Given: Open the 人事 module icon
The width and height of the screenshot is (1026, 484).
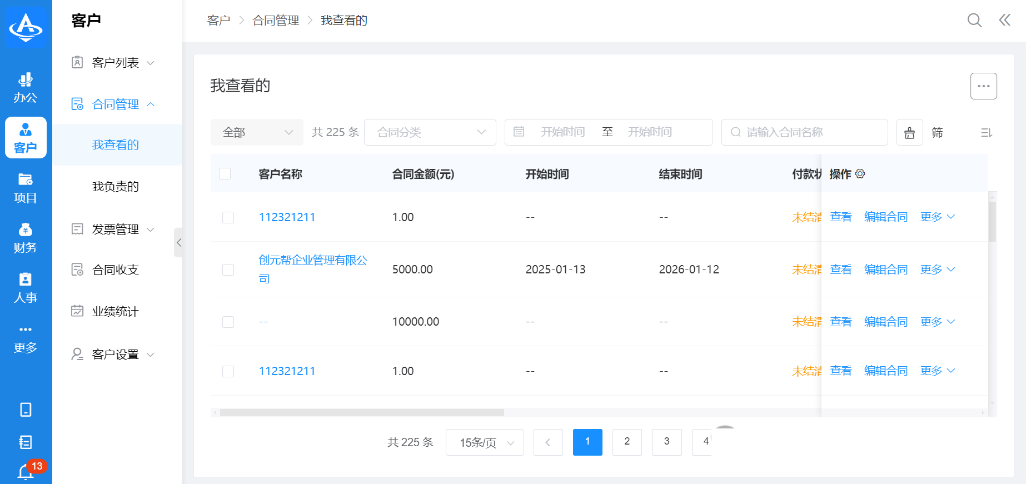Looking at the screenshot, I should (x=26, y=288).
